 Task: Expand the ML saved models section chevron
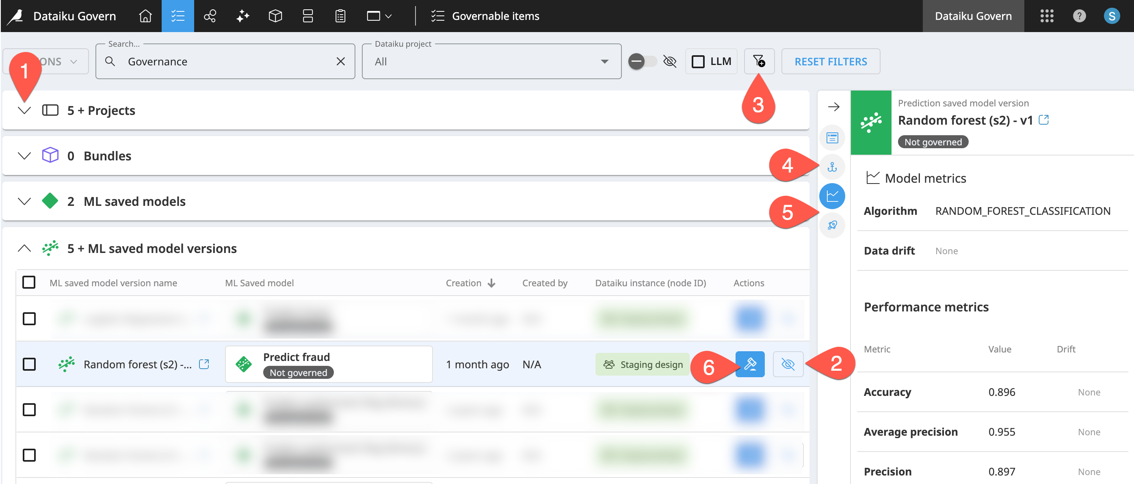(24, 201)
